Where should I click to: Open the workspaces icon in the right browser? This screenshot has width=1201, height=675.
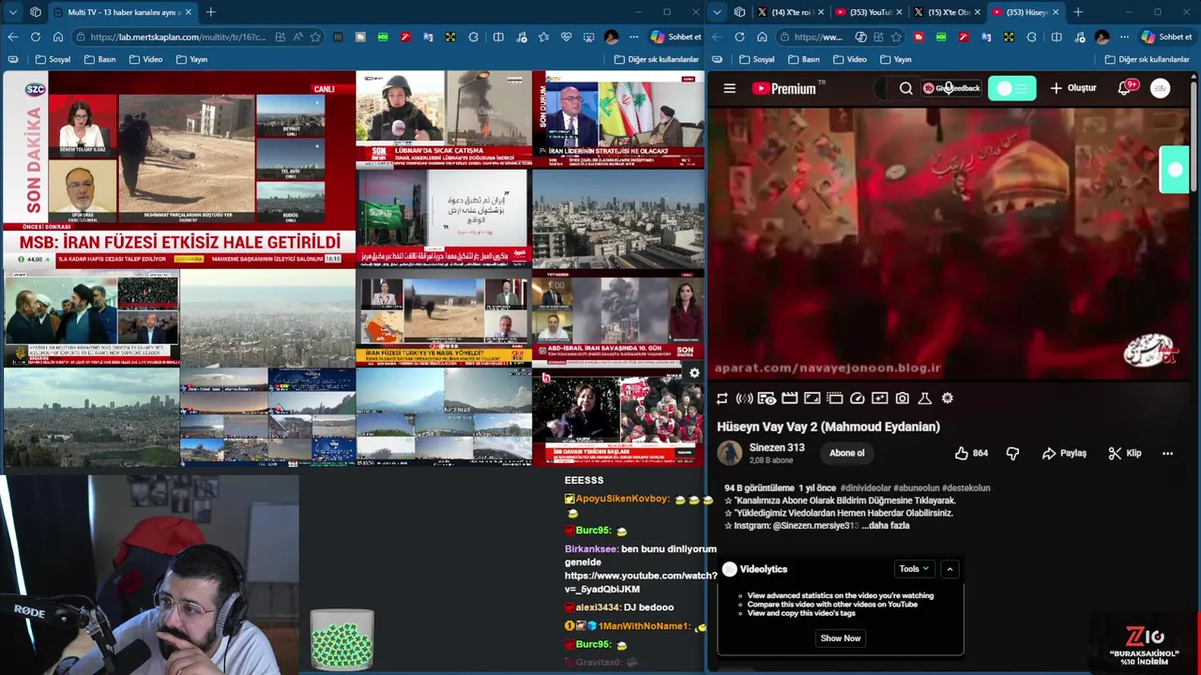pyautogui.click(x=739, y=12)
